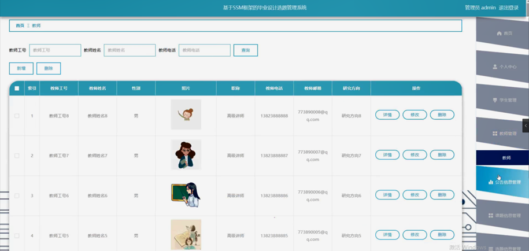
Task: Focus the 教师姓名 search field
Action: pyautogui.click(x=130, y=50)
